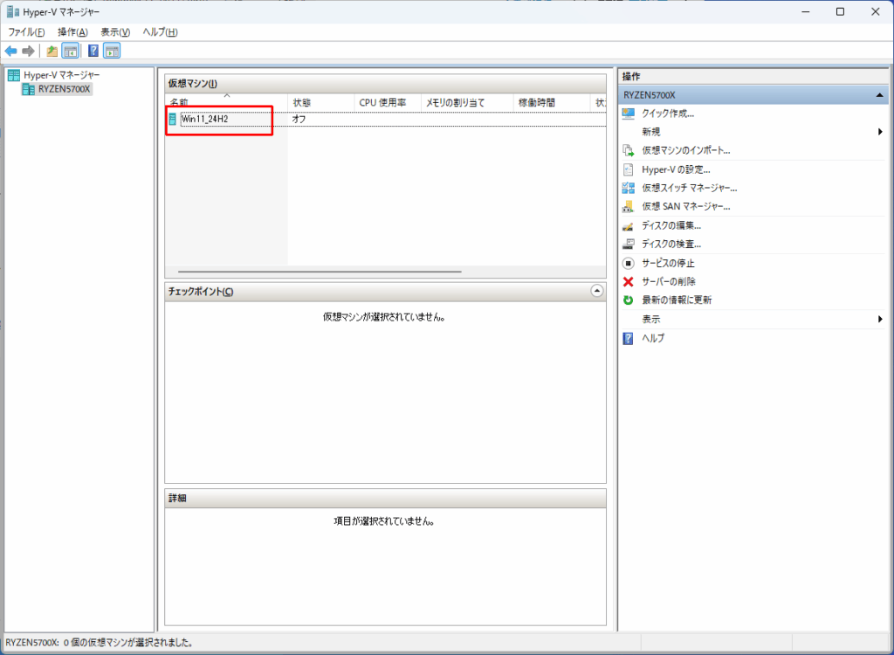
Task: Toggle the action pane toolbar icon
Action: coord(112,52)
